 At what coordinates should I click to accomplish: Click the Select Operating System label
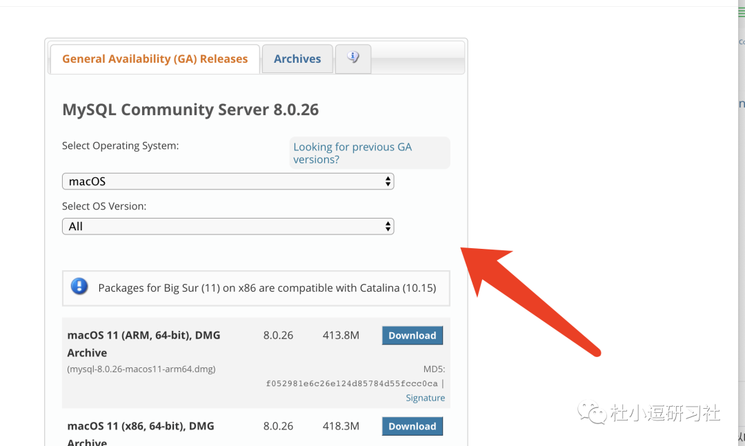(x=121, y=146)
